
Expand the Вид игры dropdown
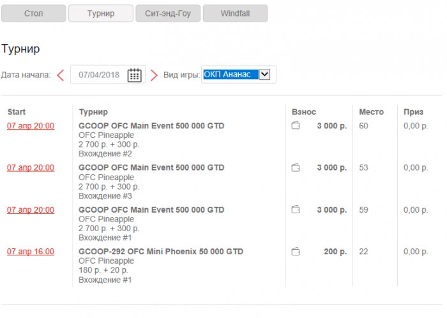click(265, 75)
